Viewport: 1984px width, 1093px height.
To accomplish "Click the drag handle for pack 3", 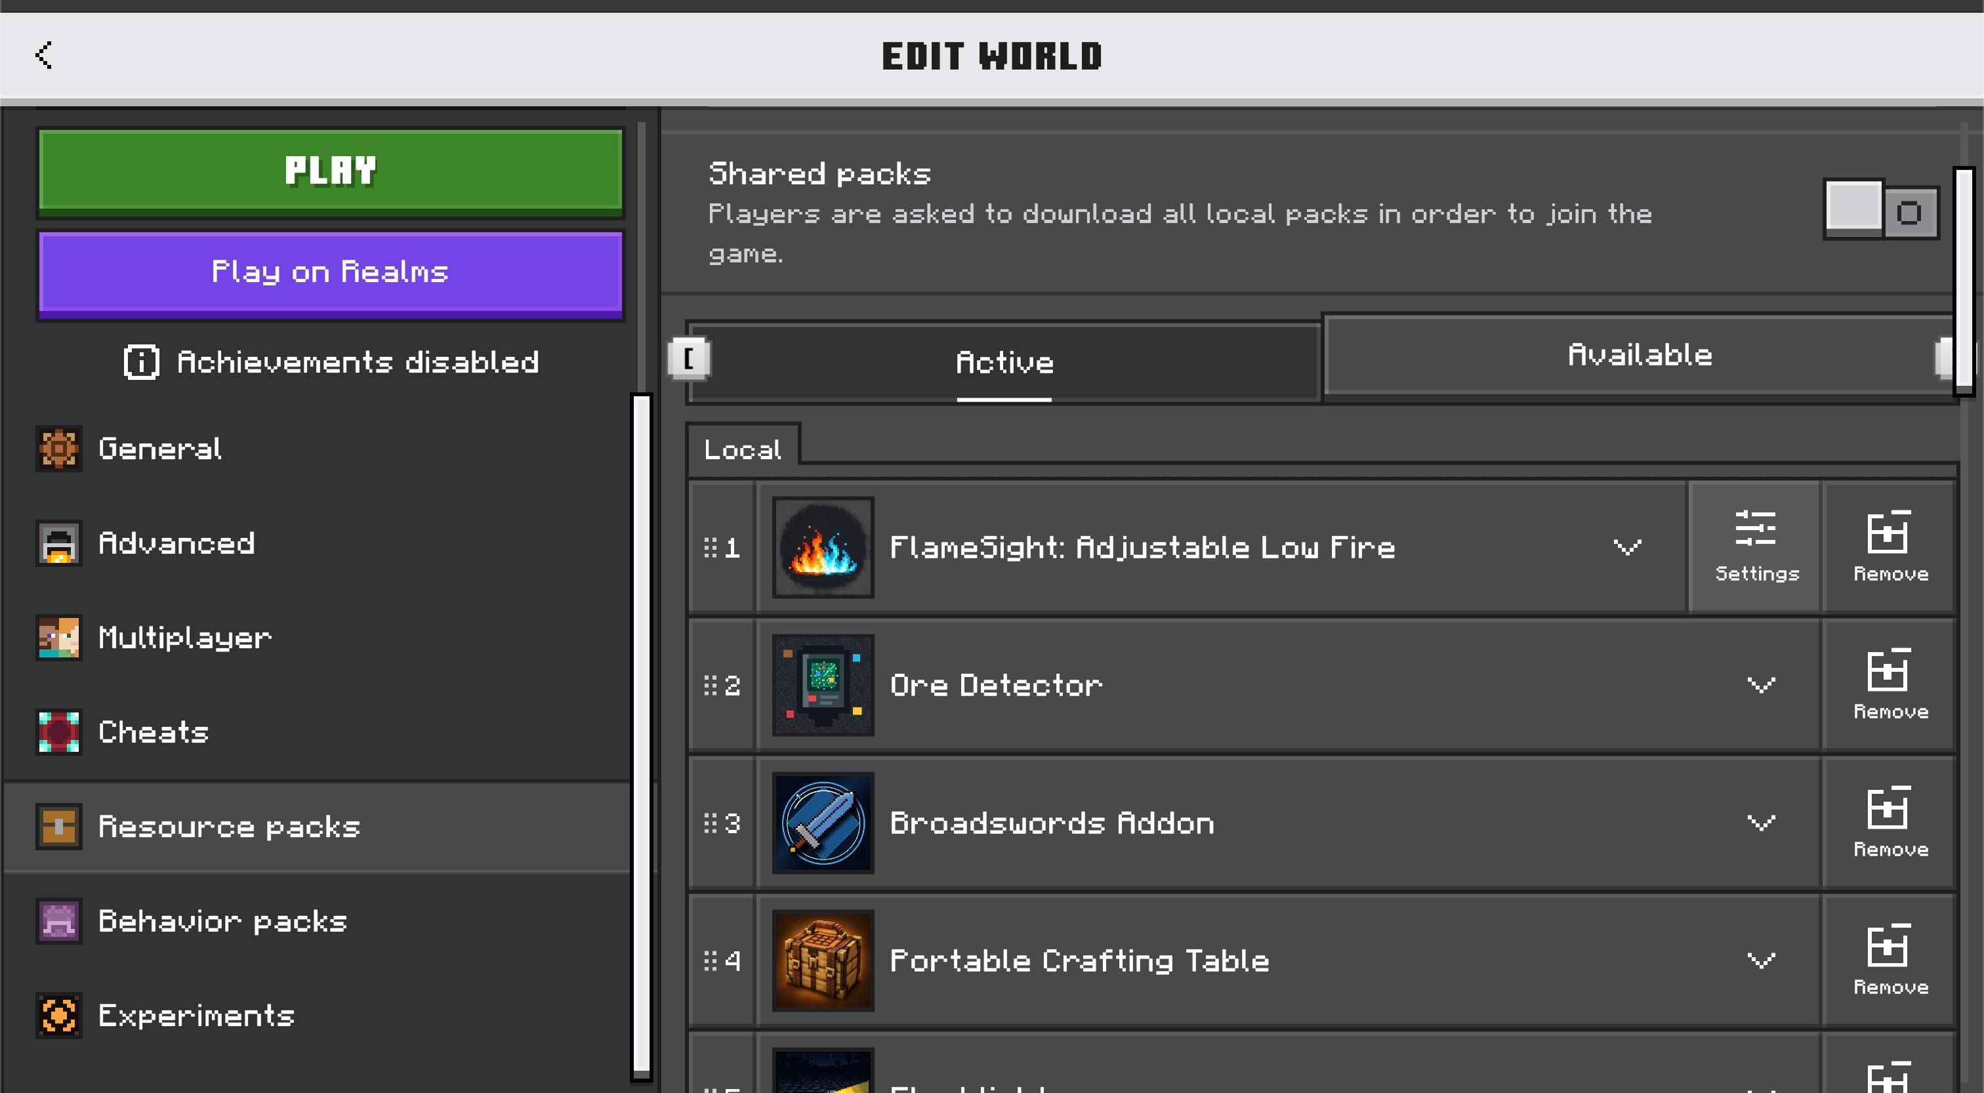I will tap(710, 823).
